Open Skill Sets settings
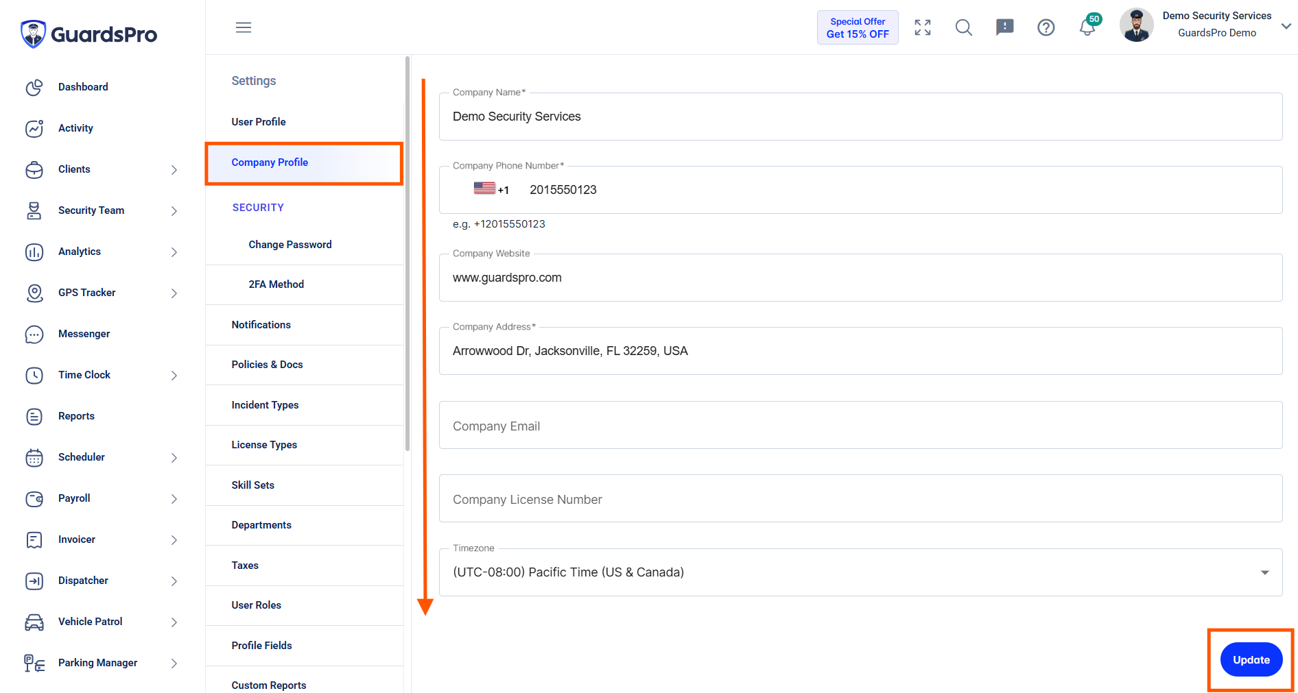 point(305,485)
